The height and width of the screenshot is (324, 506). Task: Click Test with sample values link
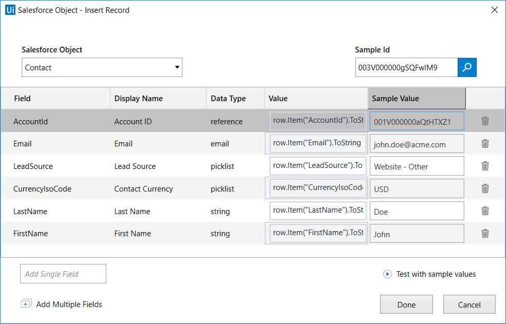pyautogui.click(x=436, y=274)
